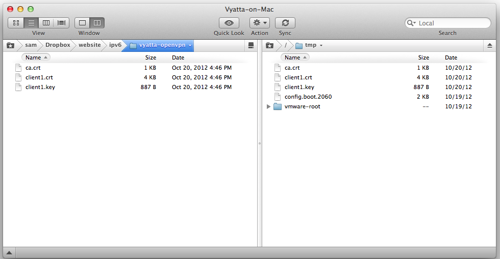Go to ipv6 in breadcrumb
The height and width of the screenshot is (259, 500).
point(115,45)
